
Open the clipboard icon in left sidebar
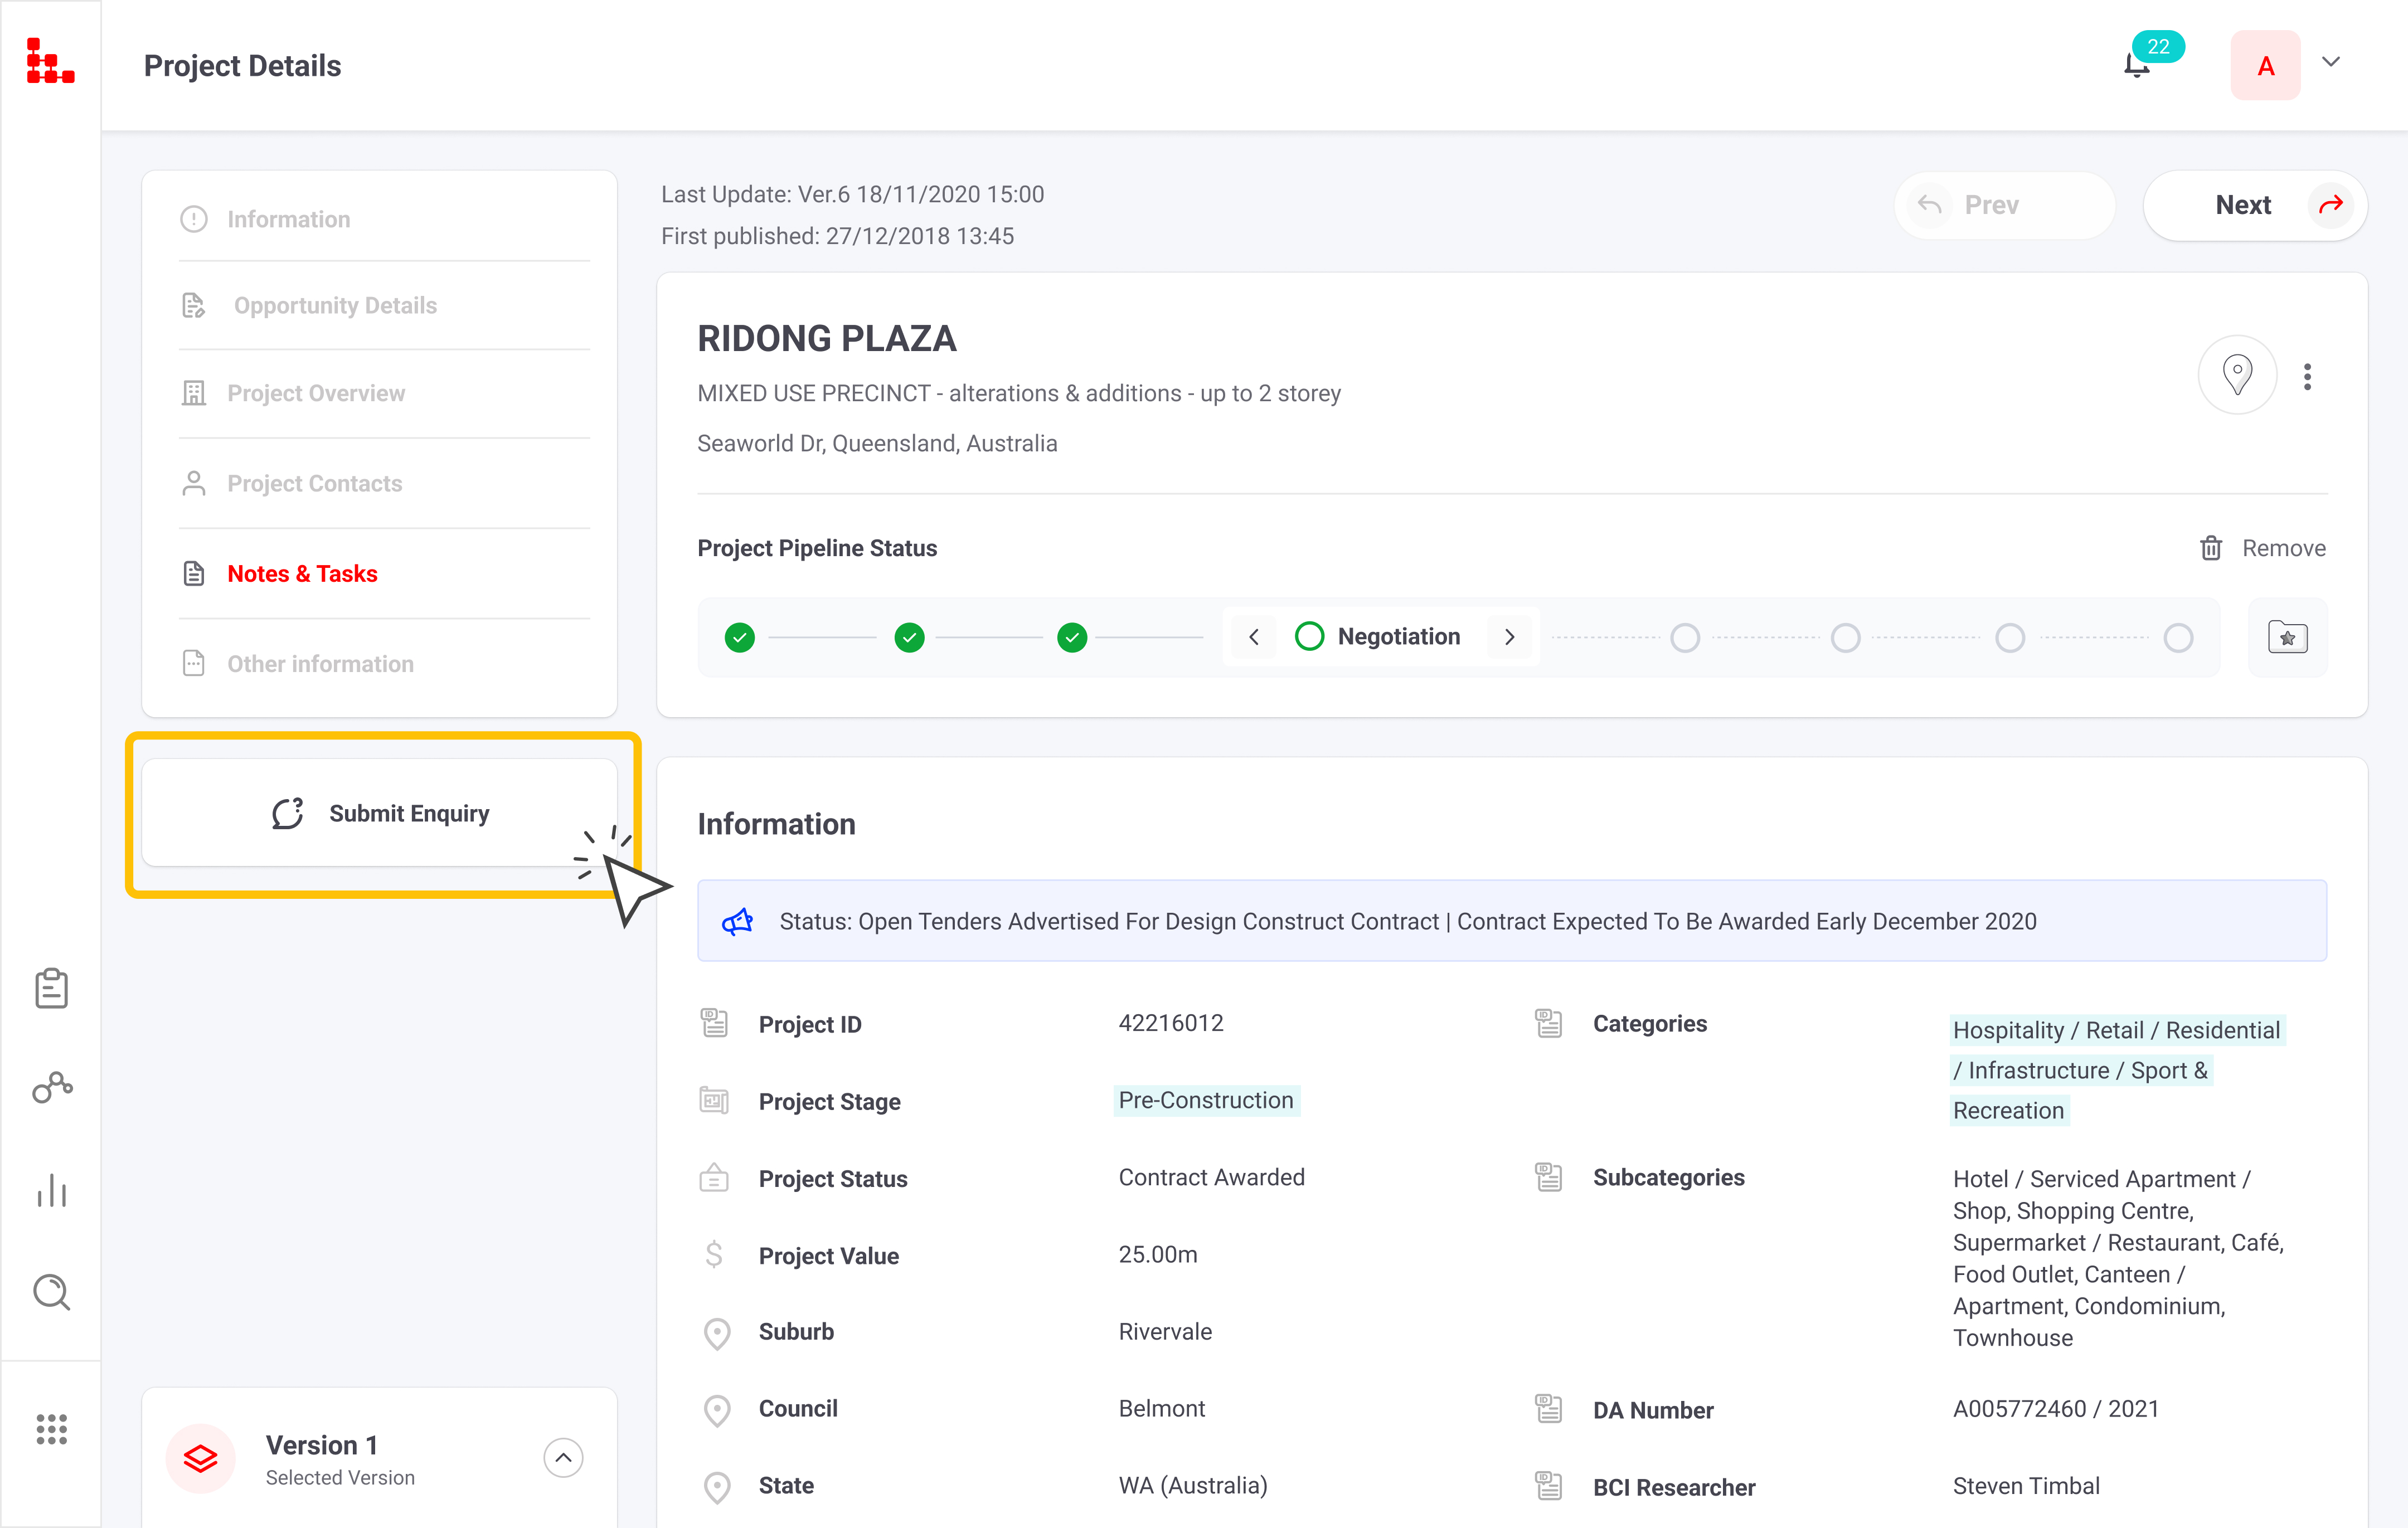tap(51, 988)
